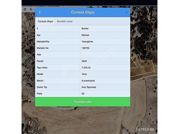Close the Öznitelik Bilgisi dialog
Screen dimensions: 179x134
tap(126, 12)
